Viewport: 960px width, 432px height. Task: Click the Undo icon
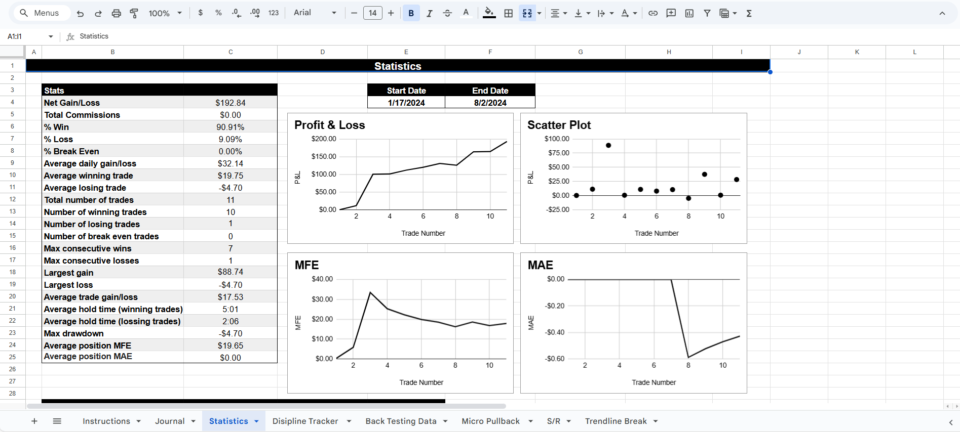click(80, 14)
